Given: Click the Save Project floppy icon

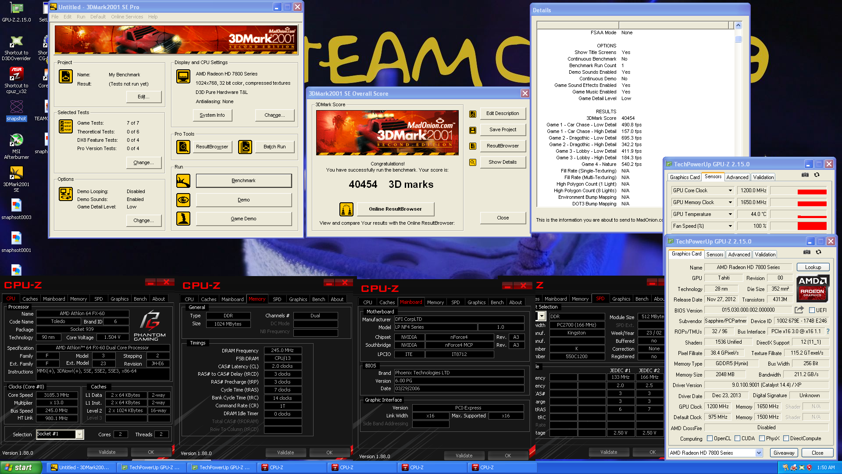Looking at the screenshot, I should point(473,130).
